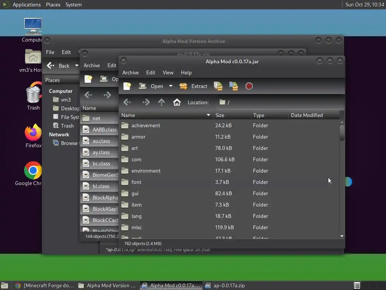Screen dimensions: 386x290
Task: Click Back button in file manager
Action: tap(58, 66)
